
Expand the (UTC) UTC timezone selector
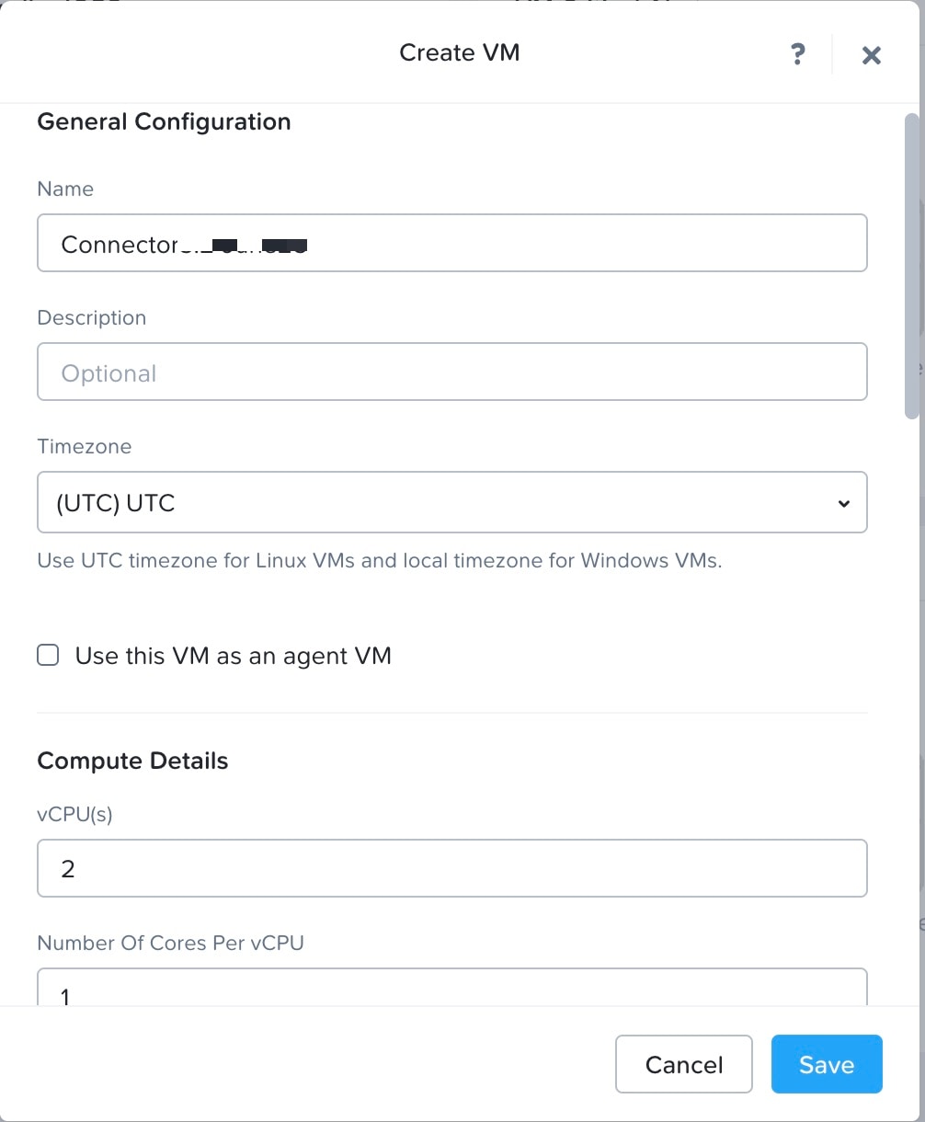click(452, 502)
